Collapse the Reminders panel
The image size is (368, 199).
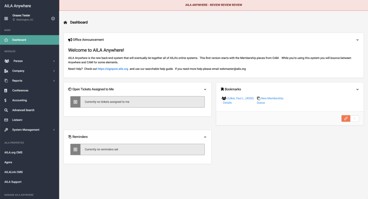tap(205, 137)
